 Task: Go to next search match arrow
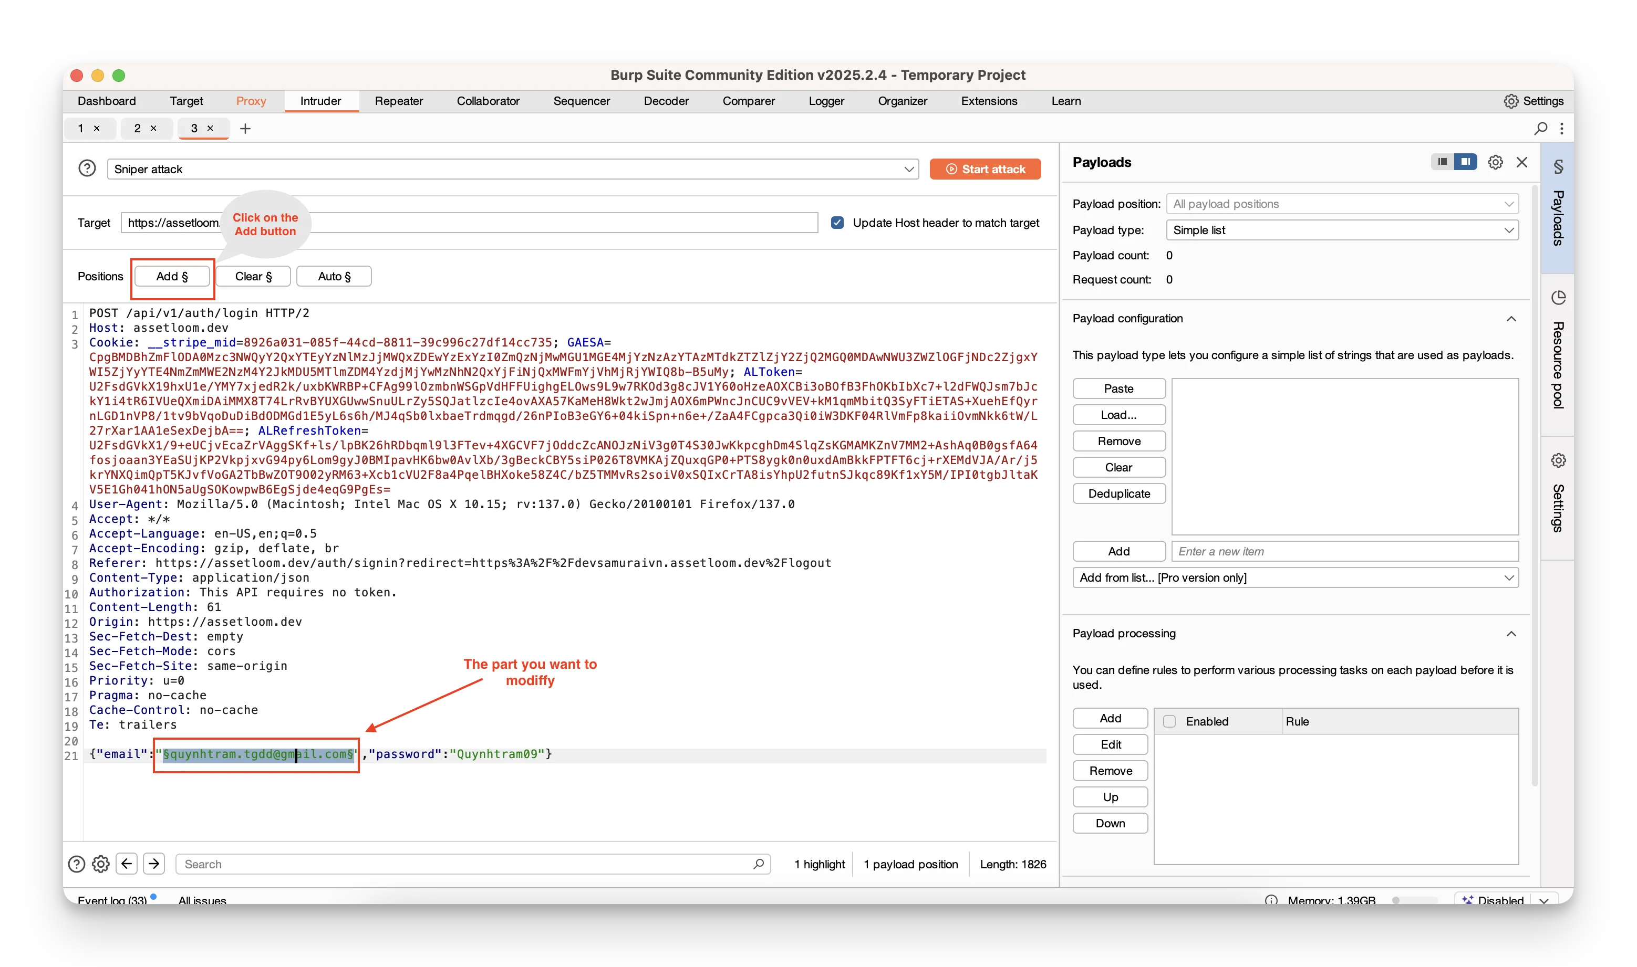[154, 864]
